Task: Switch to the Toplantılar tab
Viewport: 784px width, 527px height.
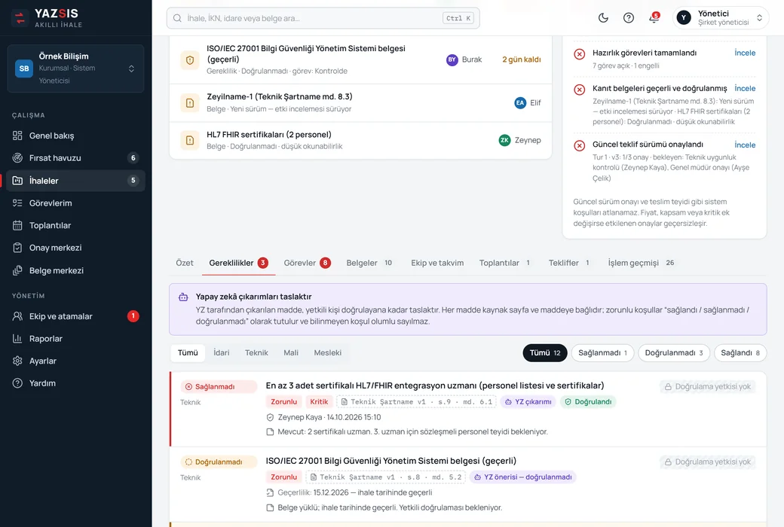Action: pyautogui.click(x=504, y=263)
